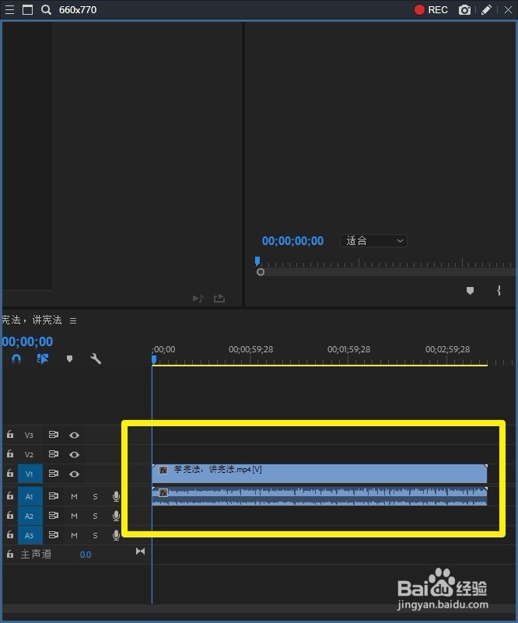
Task: Click the program monitor zoom scroll handle
Action: [261, 272]
